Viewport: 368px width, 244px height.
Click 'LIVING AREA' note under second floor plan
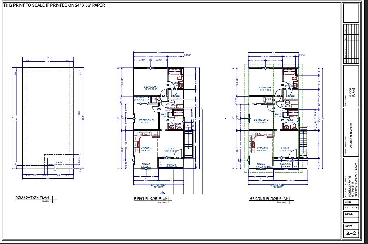coord(278,185)
